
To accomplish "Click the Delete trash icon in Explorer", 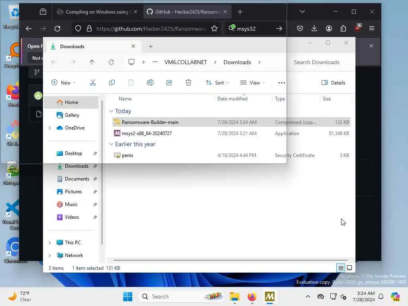I will (188, 83).
